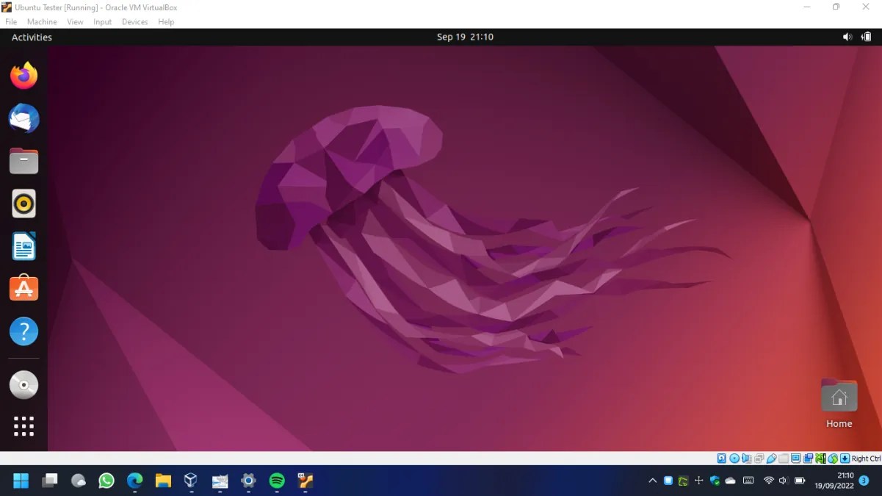The image size is (882, 496).
Task: Open WhatsApp from Windows taskbar
Action: coord(106,481)
